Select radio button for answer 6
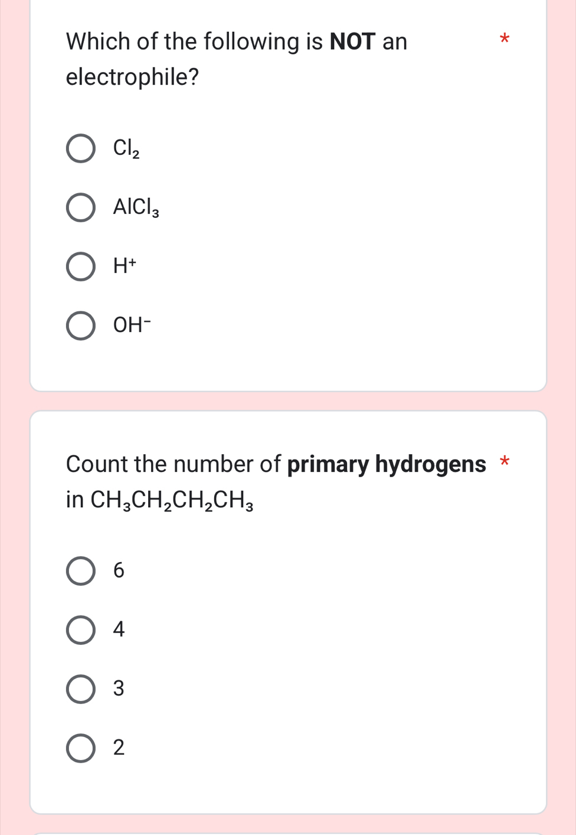 pyautogui.click(x=80, y=570)
